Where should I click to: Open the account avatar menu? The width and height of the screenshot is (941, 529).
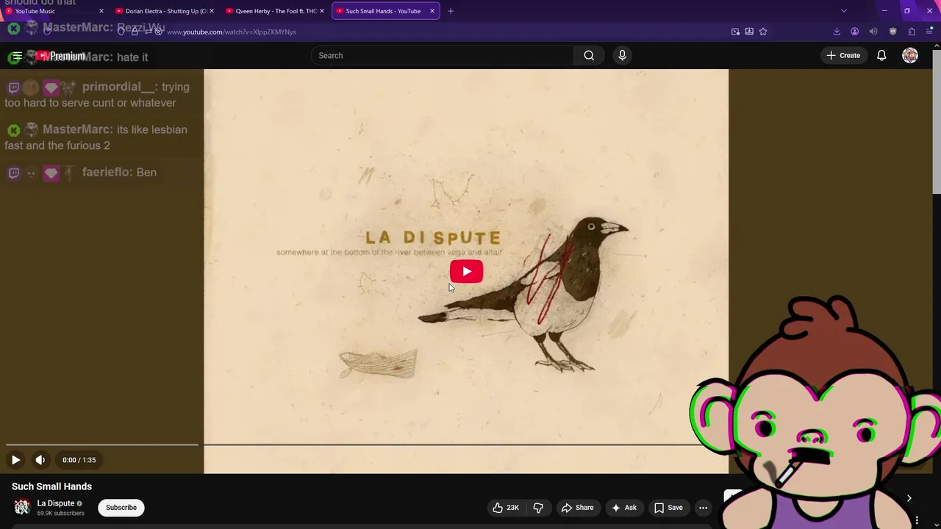(x=910, y=55)
